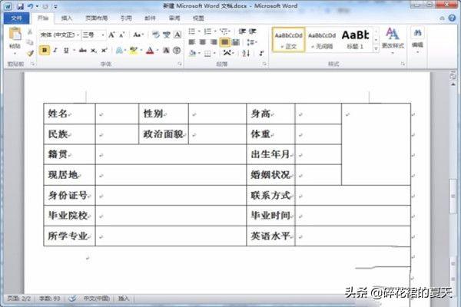Toggle strikethrough formatting

tap(83, 51)
